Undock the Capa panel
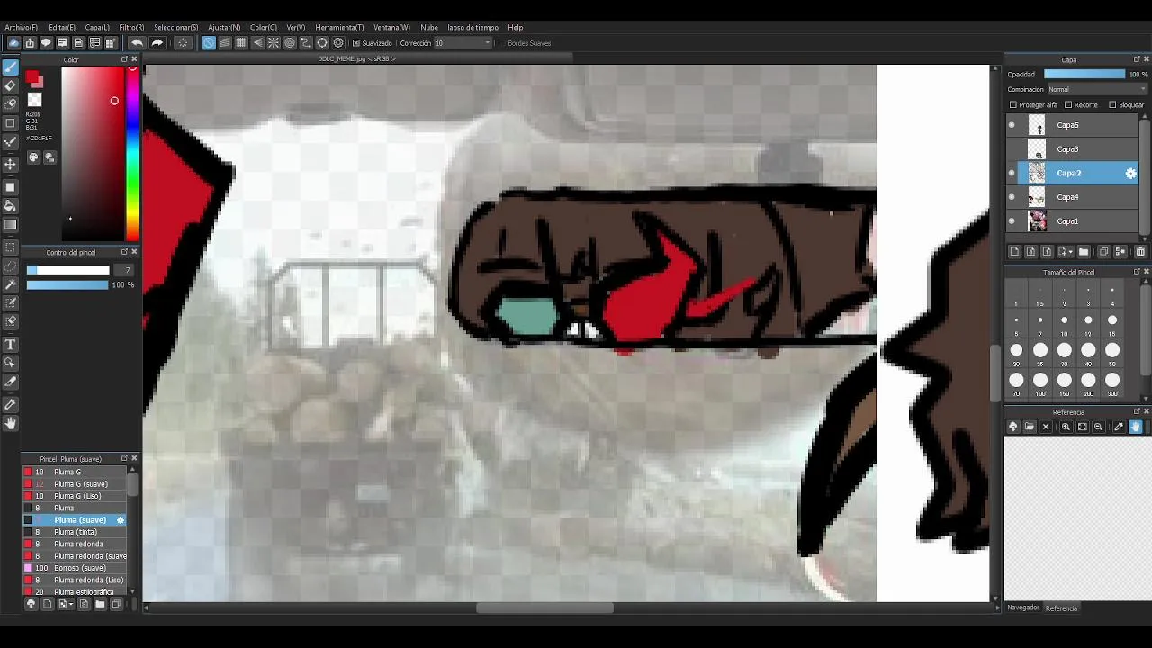Viewport: 1152px width, 648px height. pyautogui.click(x=1136, y=59)
